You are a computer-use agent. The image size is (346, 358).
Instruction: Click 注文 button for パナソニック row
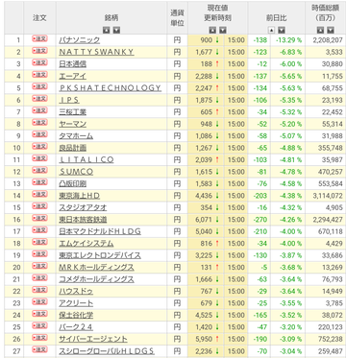click(39, 38)
